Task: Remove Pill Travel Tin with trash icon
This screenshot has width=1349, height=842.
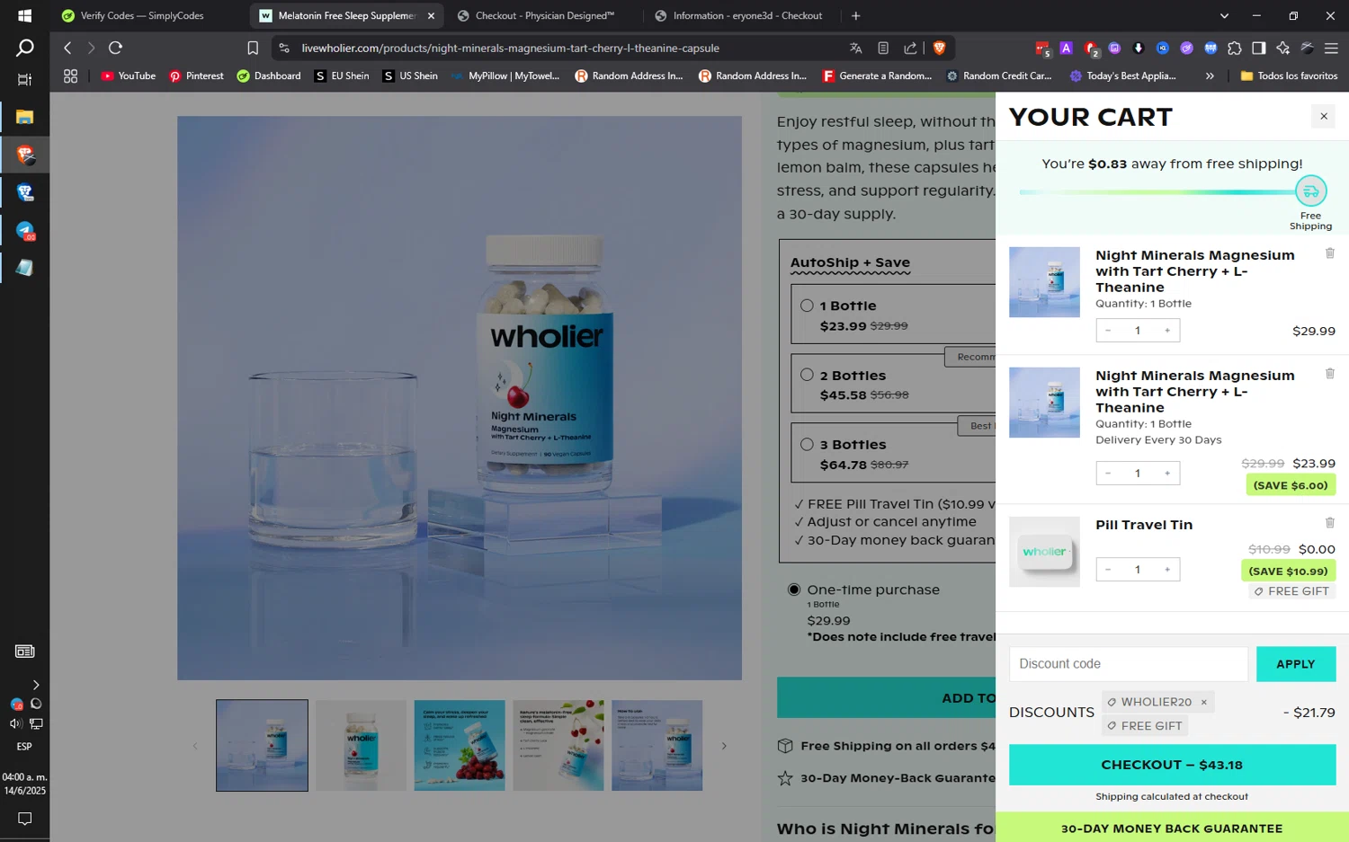Action: (1329, 523)
